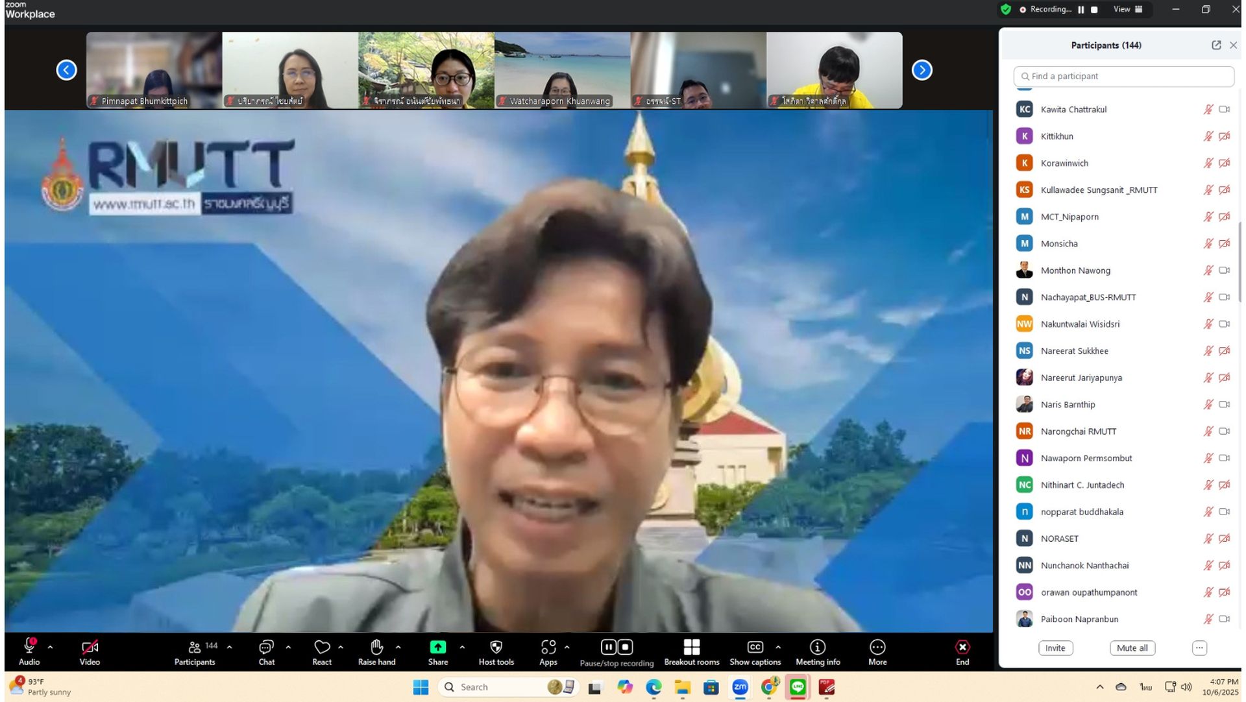Click the React heart icon
This screenshot has height=702, width=1246.
click(x=322, y=648)
